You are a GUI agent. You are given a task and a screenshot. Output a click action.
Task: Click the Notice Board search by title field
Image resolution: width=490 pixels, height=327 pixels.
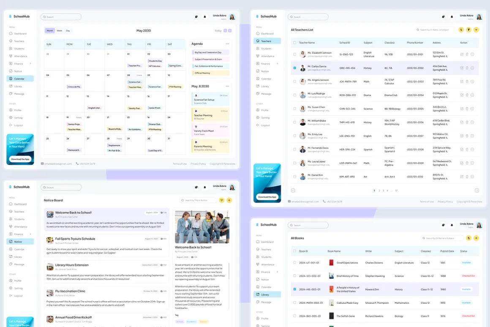(198, 200)
